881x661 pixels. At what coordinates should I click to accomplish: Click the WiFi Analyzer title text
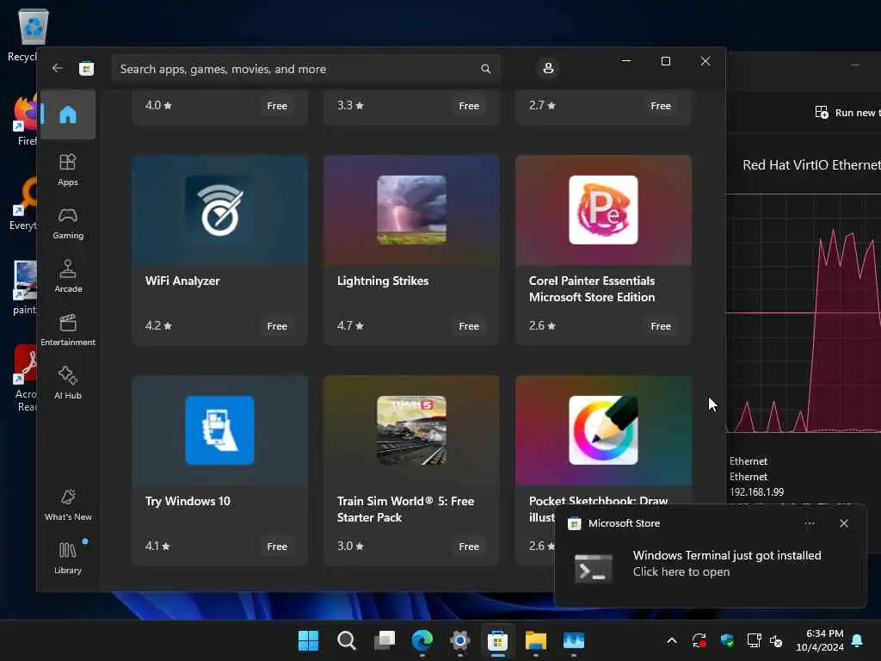point(182,281)
